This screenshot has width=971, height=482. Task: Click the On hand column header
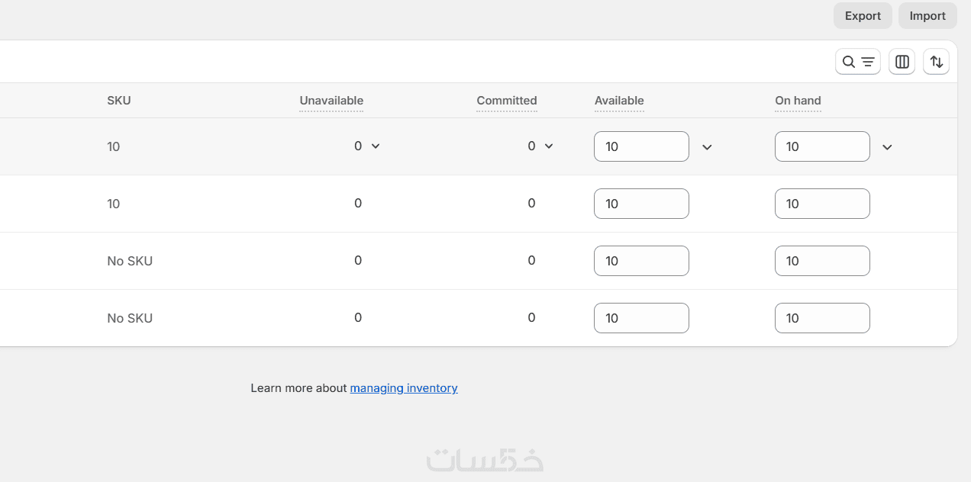(798, 101)
